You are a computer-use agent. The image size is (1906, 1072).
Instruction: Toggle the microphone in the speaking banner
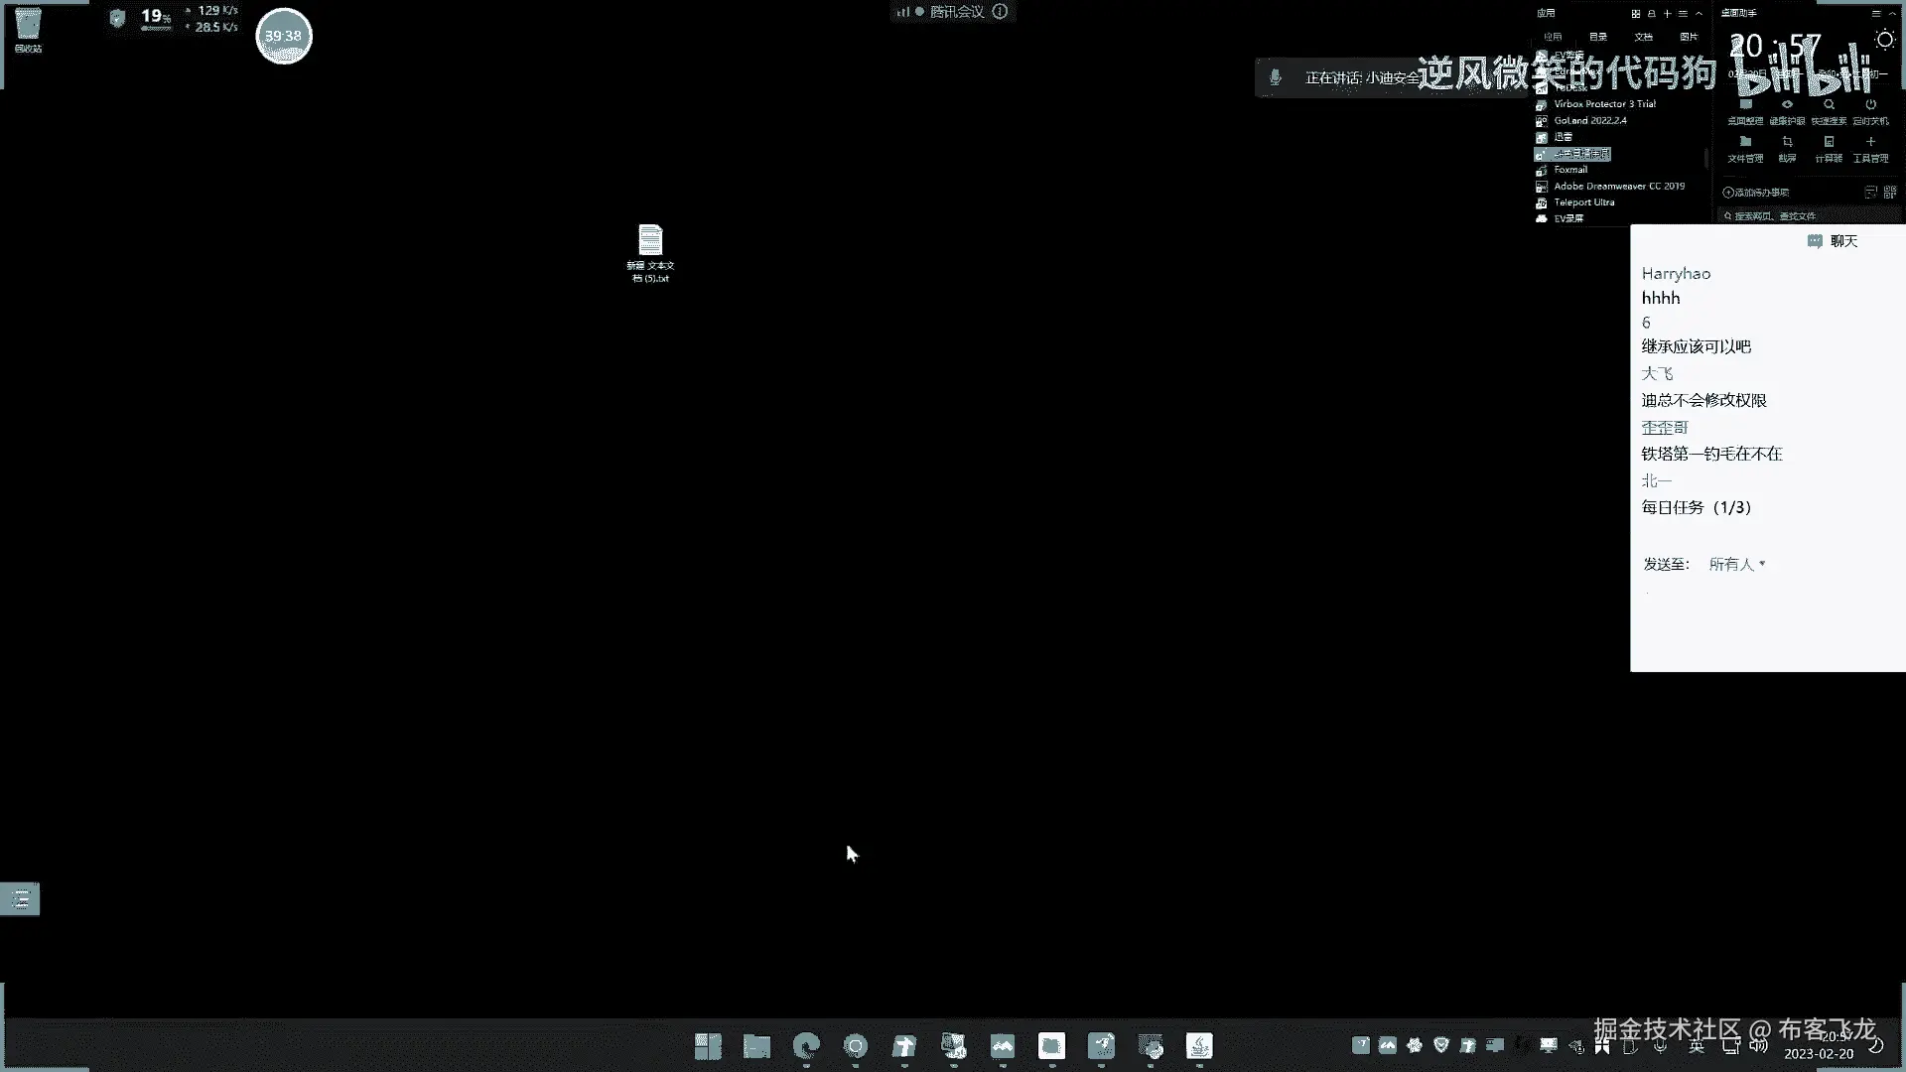tap(1276, 77)
